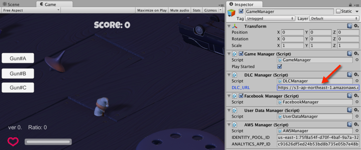The image size is (361, 150).
Task: Toggle GameManager object active checkbox
Action: click(241, 11)
